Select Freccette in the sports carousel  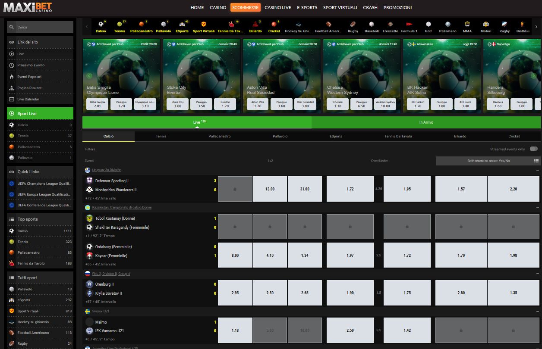click(391, 27)
